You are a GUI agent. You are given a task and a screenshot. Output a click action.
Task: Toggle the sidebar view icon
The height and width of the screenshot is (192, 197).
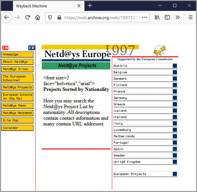pyautogui.click(x=167, y=17)
